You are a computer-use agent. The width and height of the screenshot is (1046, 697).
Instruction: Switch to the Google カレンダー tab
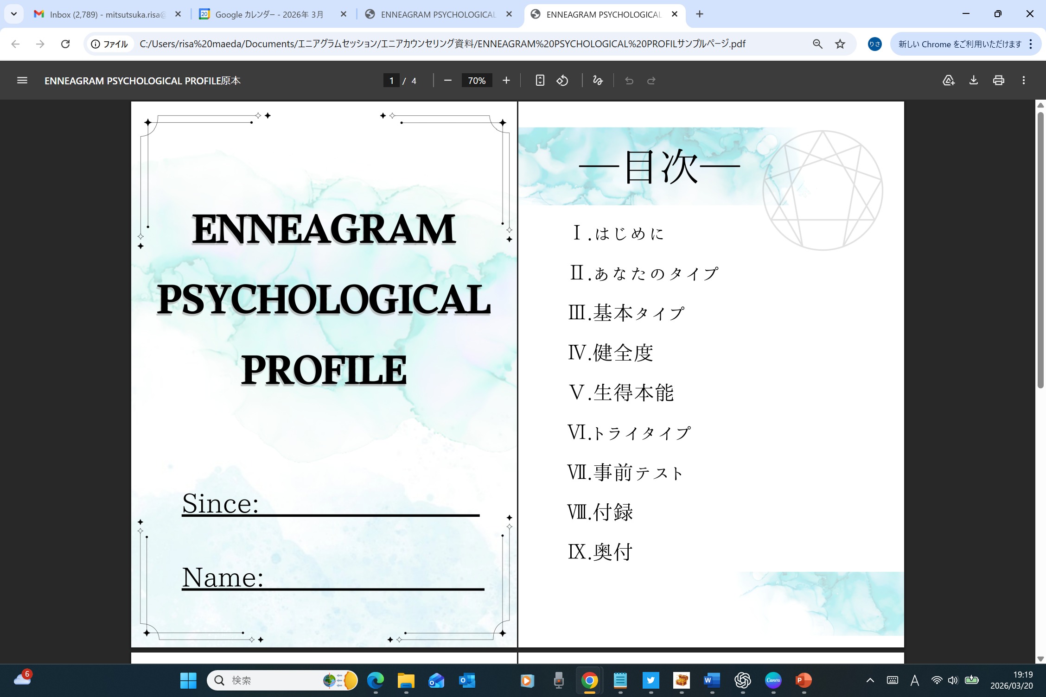point(269,14)
